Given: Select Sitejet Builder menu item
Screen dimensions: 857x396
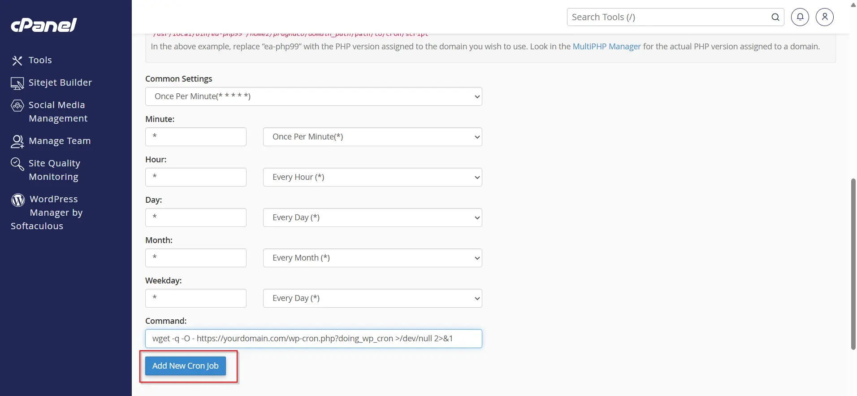Looking at the screenshot, I should point(60,83).
